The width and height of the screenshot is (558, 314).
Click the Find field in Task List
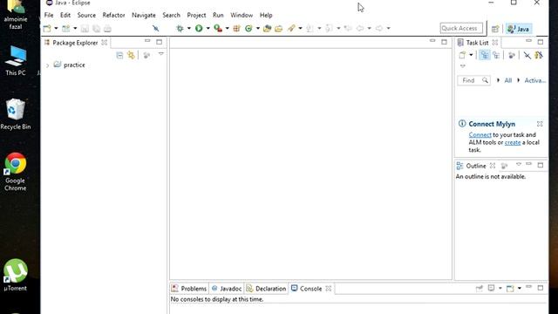pyautogui.click(x=473, y=80)
